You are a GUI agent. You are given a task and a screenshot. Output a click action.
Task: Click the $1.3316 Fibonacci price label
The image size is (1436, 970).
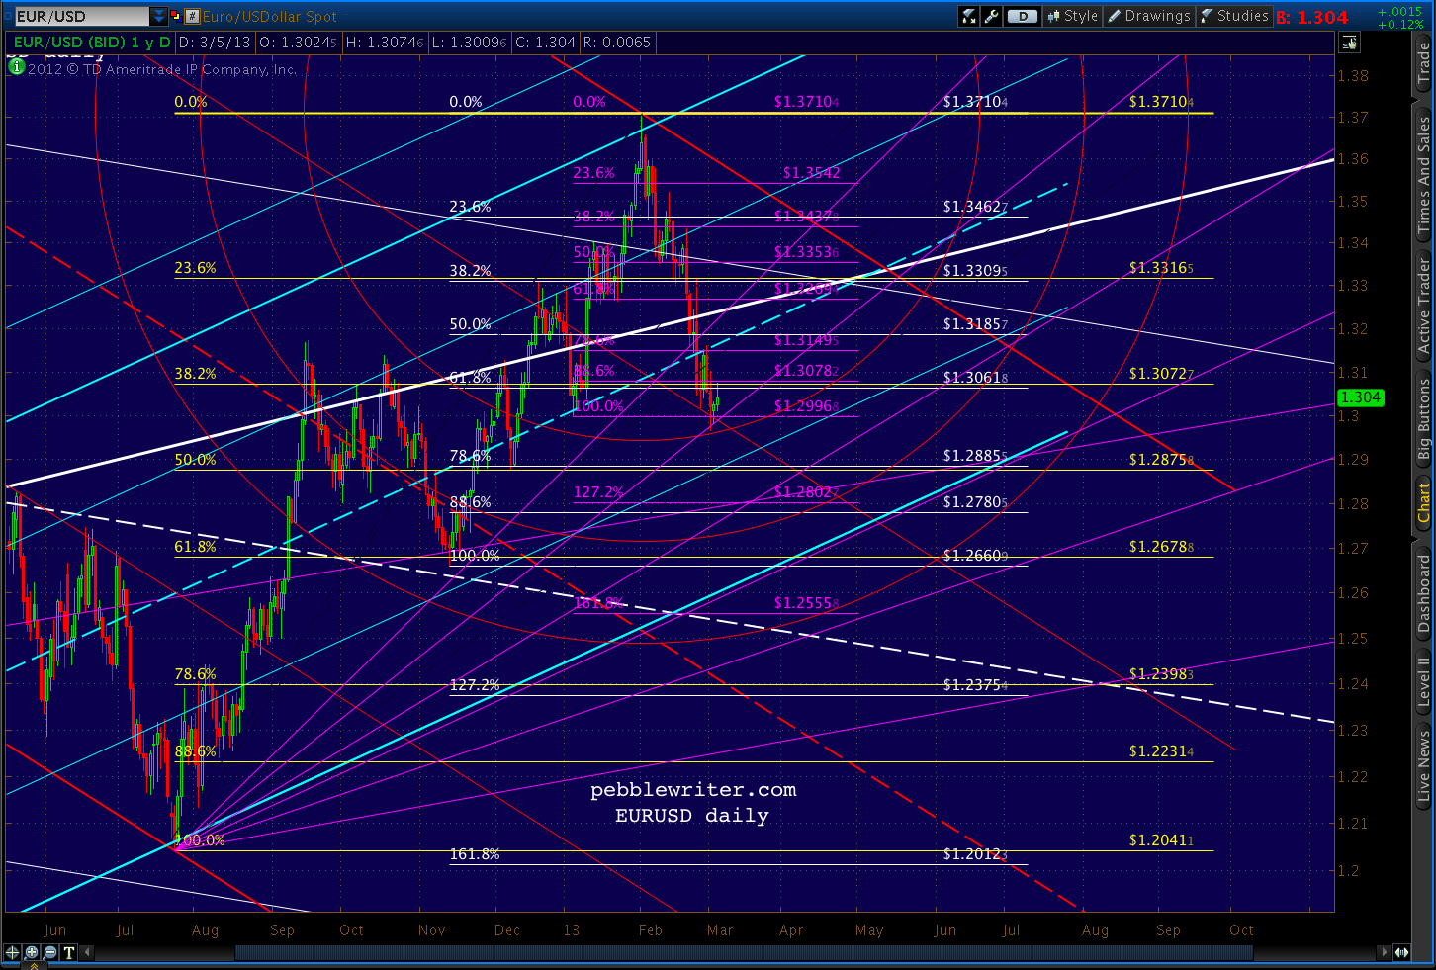click(1161, 268)
